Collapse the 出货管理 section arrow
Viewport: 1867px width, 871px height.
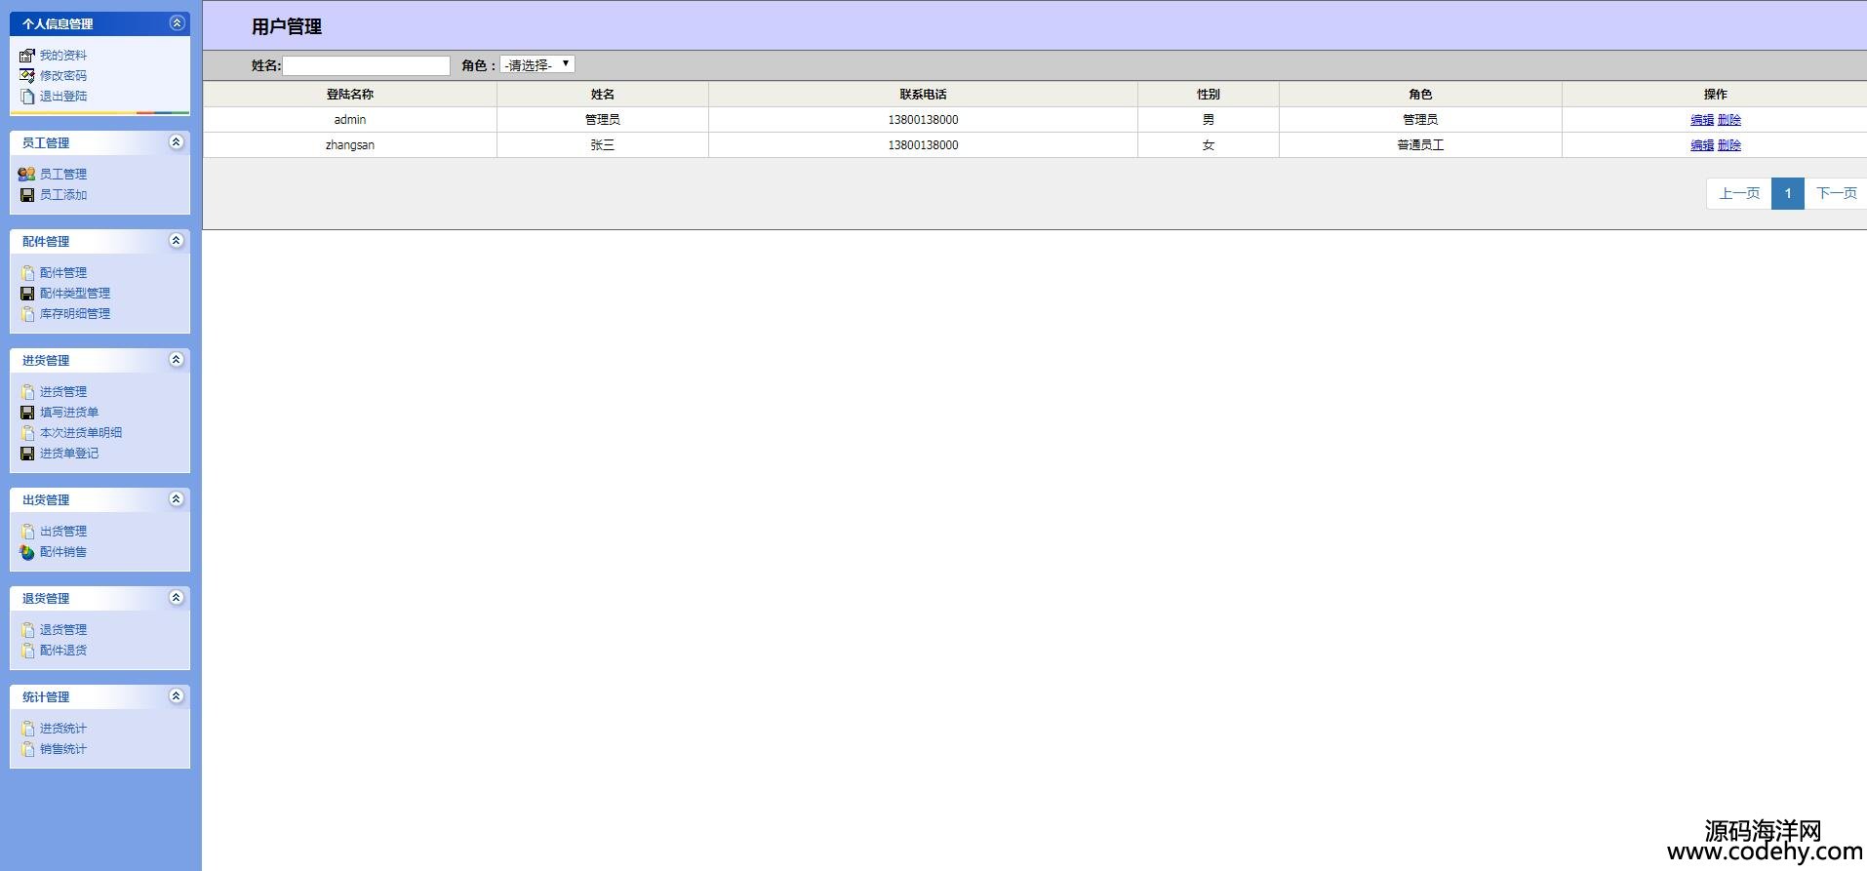pos(177,499)
